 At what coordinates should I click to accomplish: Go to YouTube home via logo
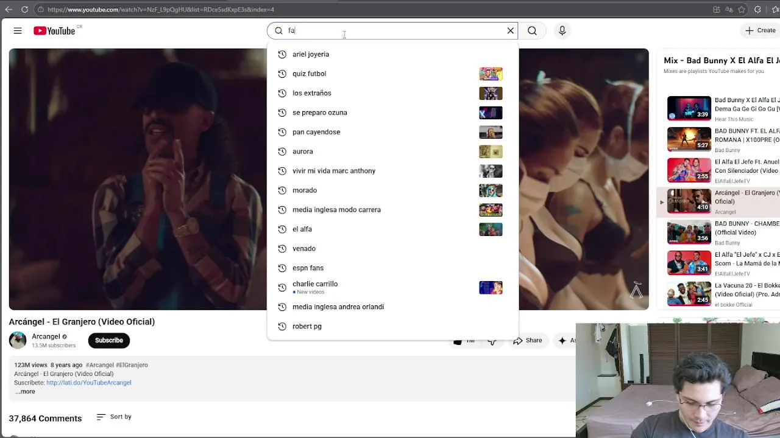pos(54,30)
